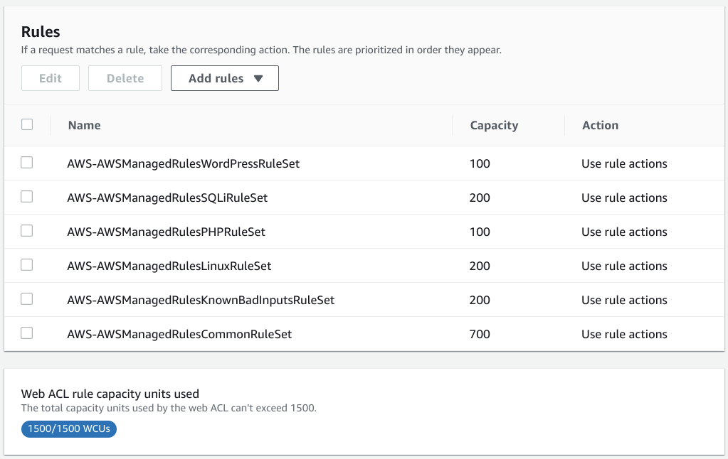
Task: Click the 700 capacity value for CommonRuleSet
Action: (480, 334)
